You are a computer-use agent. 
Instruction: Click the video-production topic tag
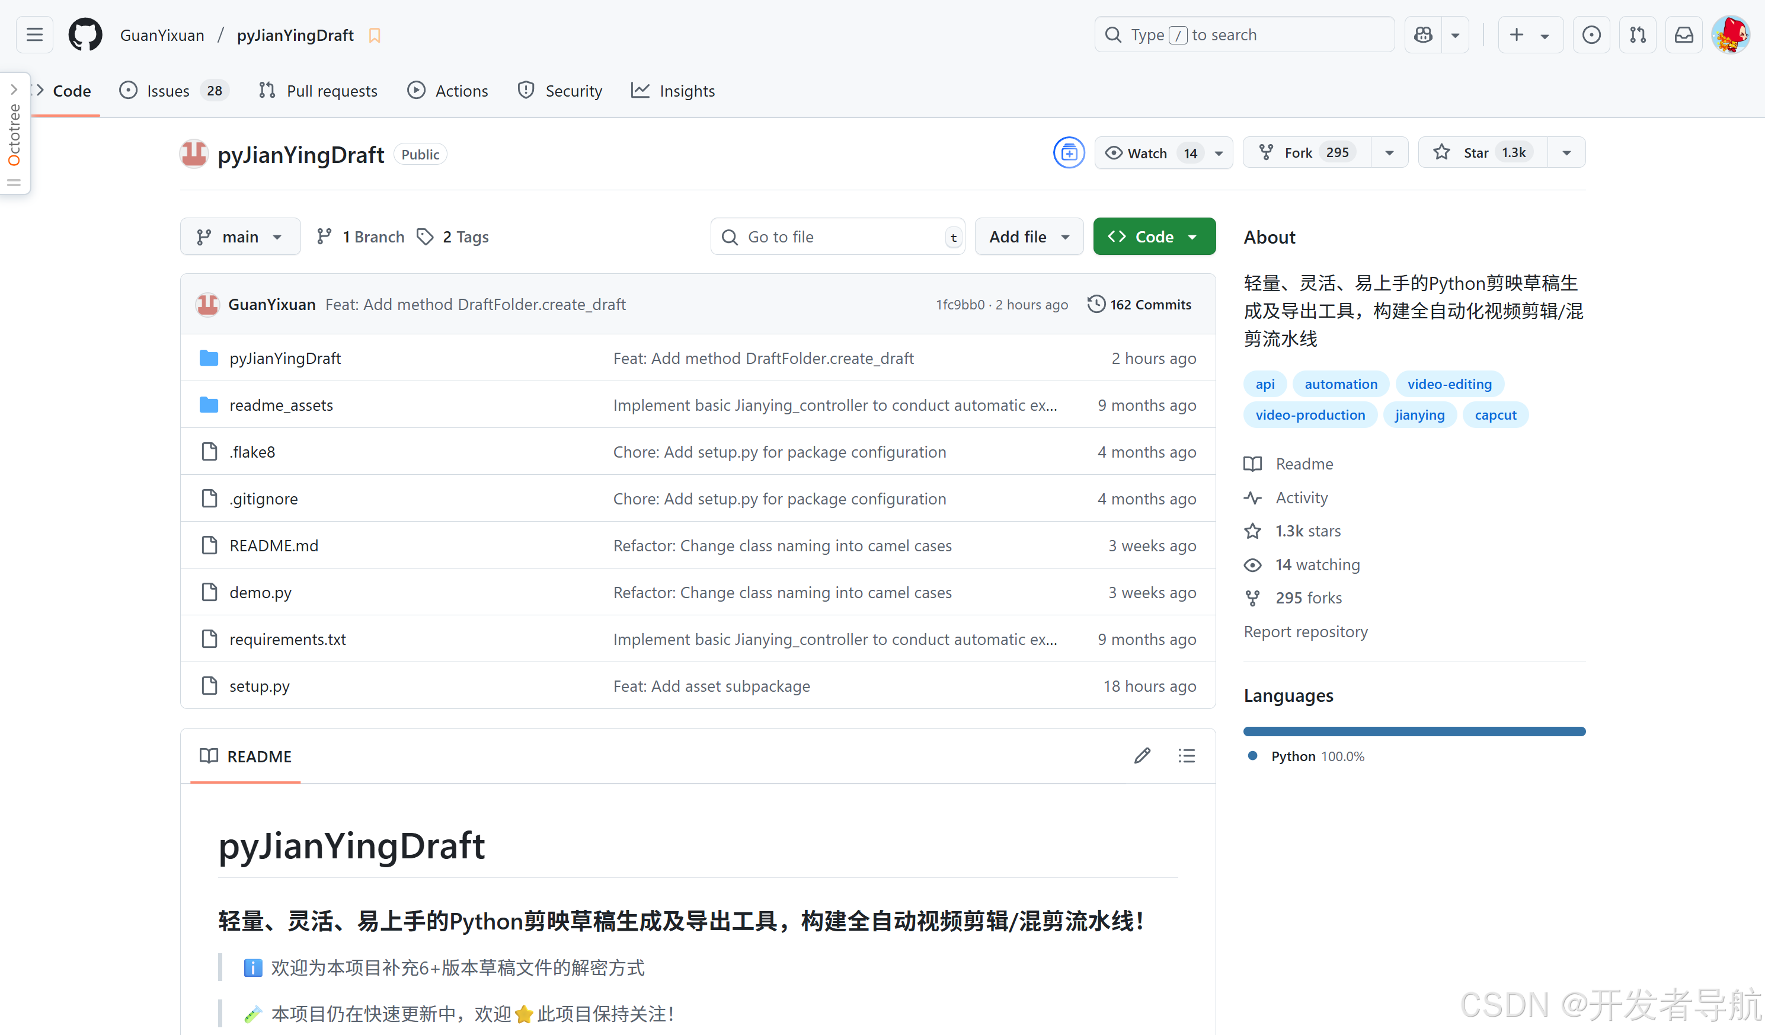click(x=1310, y=415)
